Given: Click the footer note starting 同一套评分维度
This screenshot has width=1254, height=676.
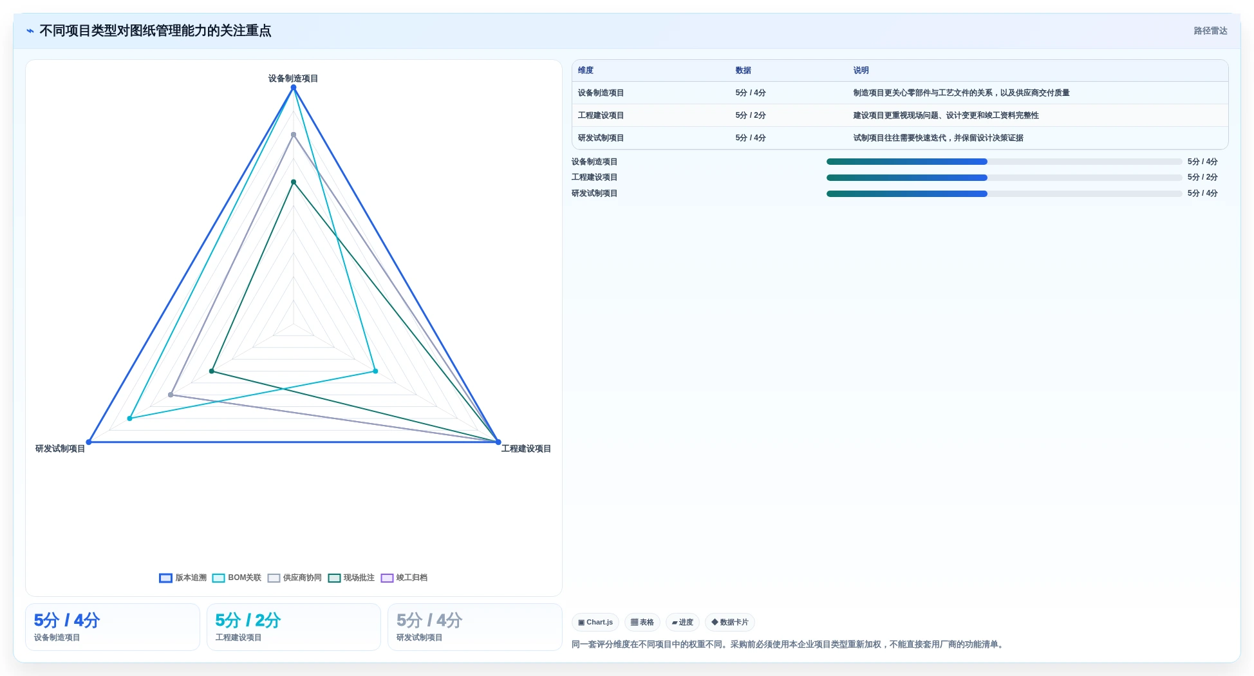Looking at the screenshot, I should pos(789,644).
